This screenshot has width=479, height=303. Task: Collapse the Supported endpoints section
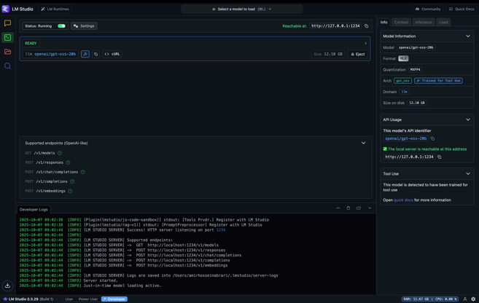(x=363, y=143)
